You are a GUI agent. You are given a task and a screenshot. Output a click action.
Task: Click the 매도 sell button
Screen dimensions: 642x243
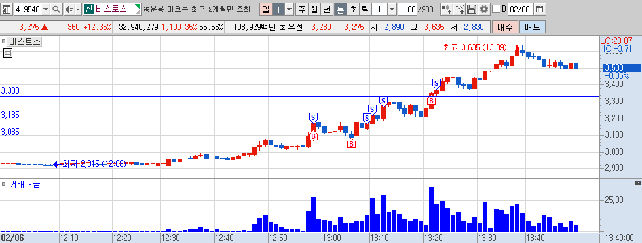click(533, 28)
